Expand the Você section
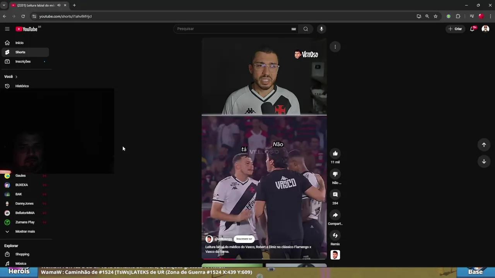The width and height of the screenshot is (495, 278). (x=11, y=76)
